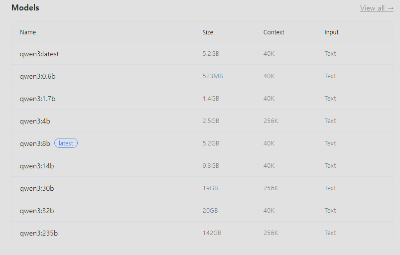Screen dimensions: 400x255
Task: Open the qwen3:8b model
Action: pyautogui.click(x=35, y=143)
